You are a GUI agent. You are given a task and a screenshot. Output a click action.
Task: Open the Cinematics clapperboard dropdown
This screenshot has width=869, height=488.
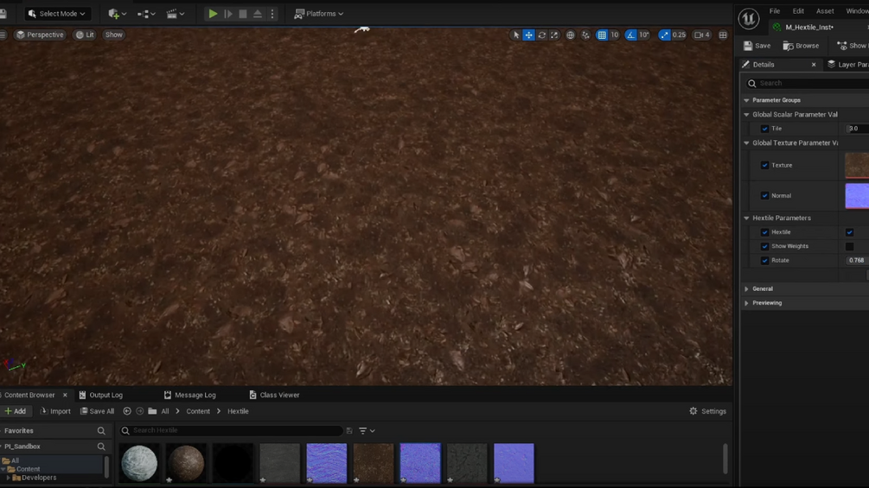[176, 14]
